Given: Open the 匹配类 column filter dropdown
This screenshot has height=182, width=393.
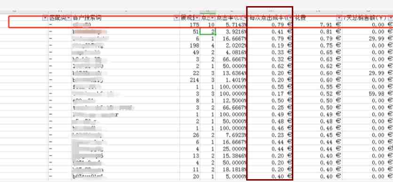Looking at the screenshot, I should [69, 18].
